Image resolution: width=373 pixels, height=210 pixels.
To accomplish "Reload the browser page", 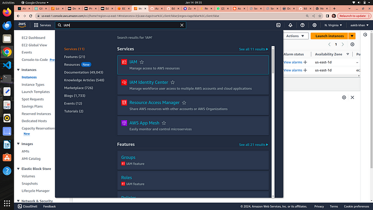I will 30,16.
